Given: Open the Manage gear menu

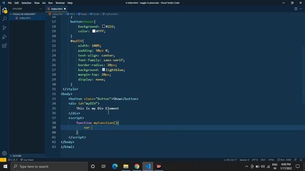Looking at the screenshot, I should 4,153.
